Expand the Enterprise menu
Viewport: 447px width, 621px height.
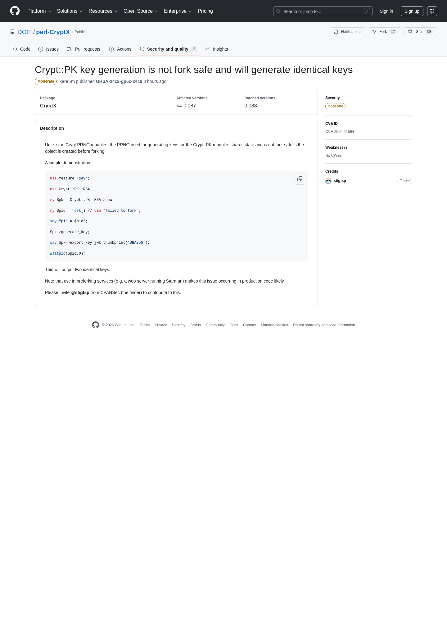(x=178, y=11)
